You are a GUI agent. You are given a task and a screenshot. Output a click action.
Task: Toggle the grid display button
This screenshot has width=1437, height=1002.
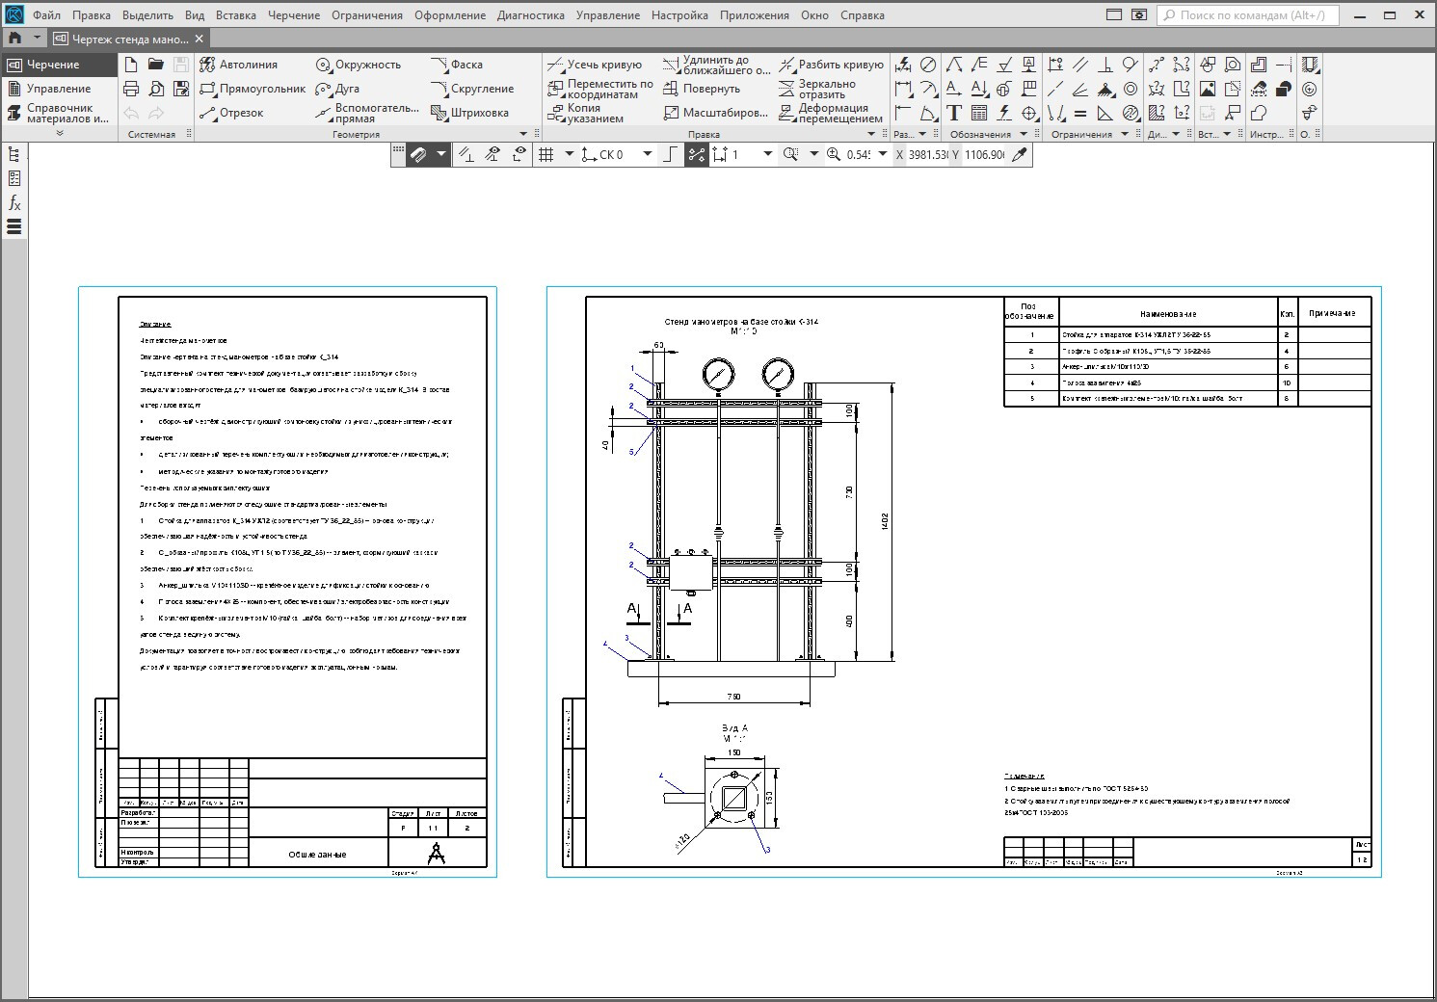click(546, 154)
